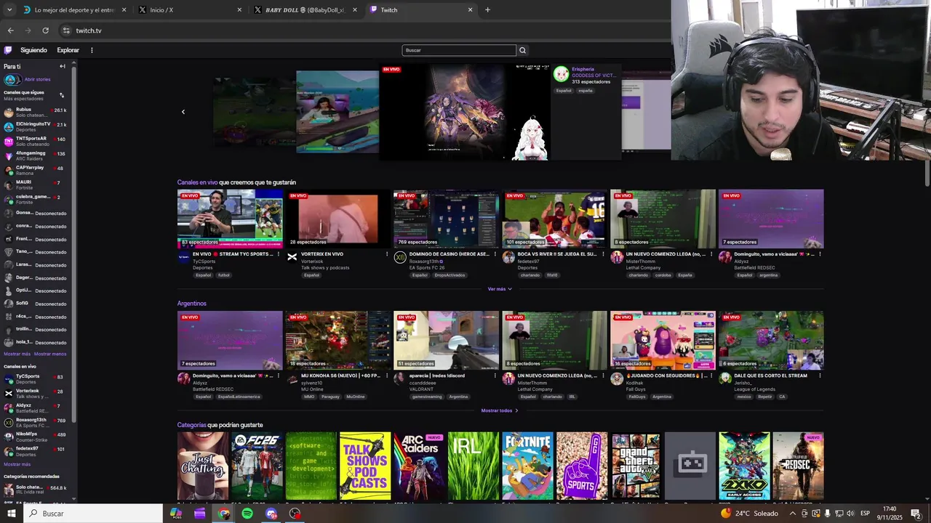Click the MuOnline tag

[355, 397]
